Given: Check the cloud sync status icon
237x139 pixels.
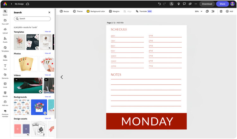Looking at the screenshot, I should (x=27, y=4).
